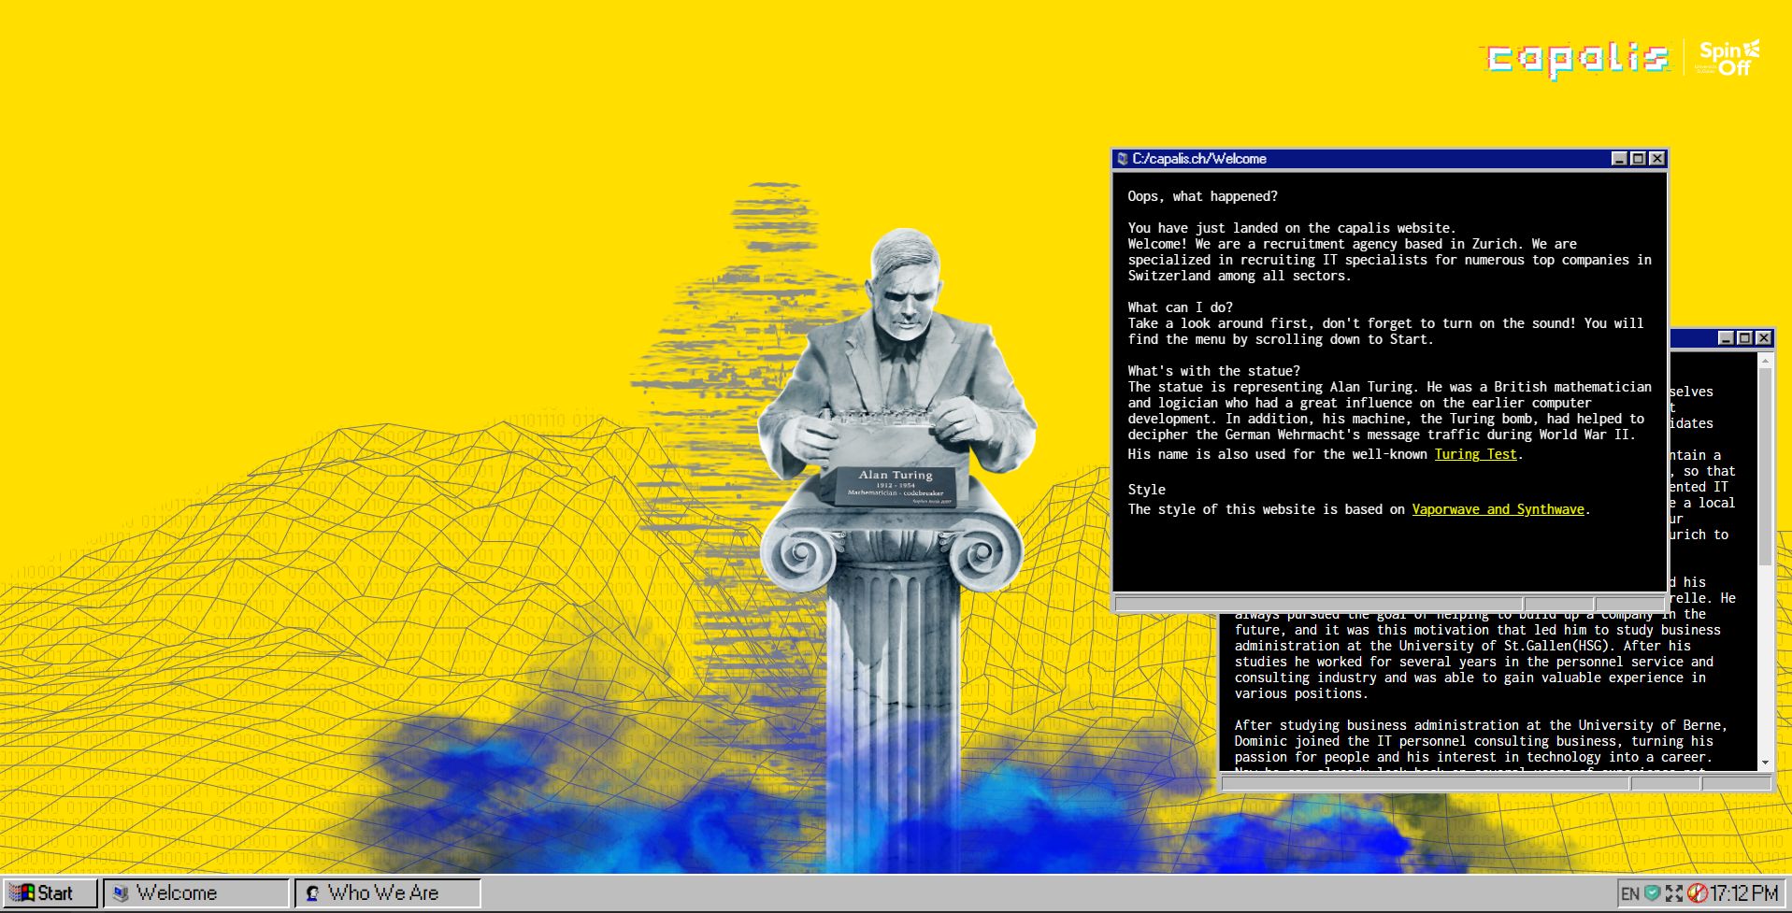
Task: Switch to the Who We Are taskbar window
Action: click(x=388, y=893)
